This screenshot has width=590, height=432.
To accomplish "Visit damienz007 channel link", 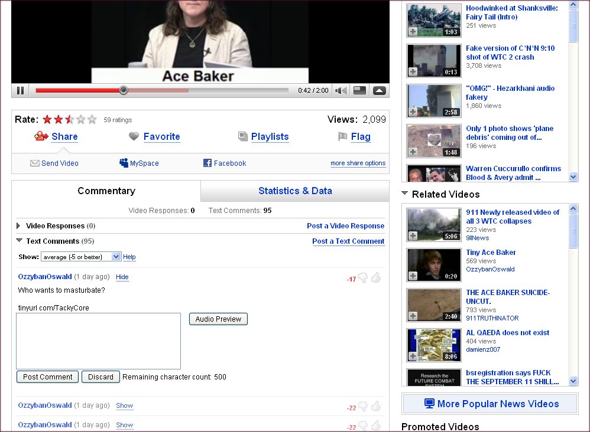I will pos(483,349).
